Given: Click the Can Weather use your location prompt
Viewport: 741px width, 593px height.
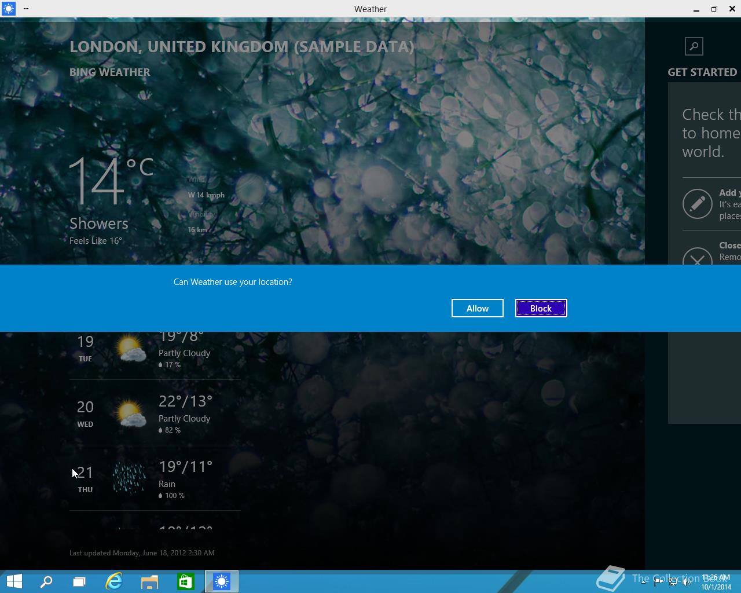Looking at the screenshot, I should (233, 282).
